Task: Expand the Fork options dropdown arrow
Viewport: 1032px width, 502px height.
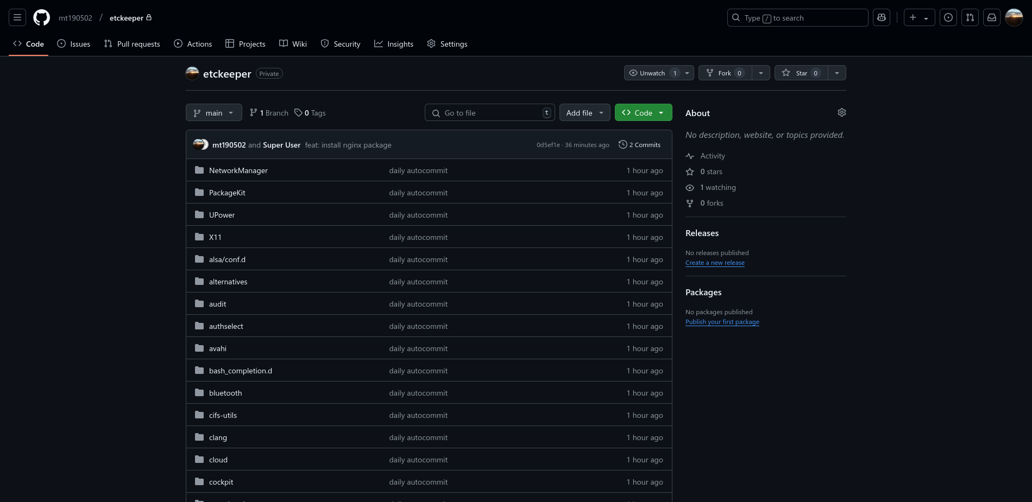Action: point(761,73)
